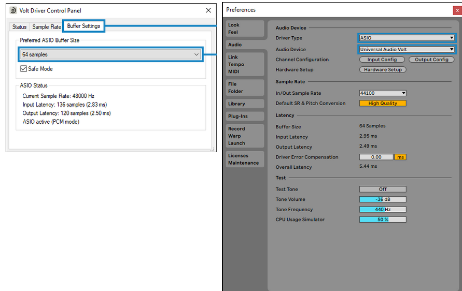Viewport: 462px width, 291px height.
Task: Click the Input Config button
Action: (382, 60)
